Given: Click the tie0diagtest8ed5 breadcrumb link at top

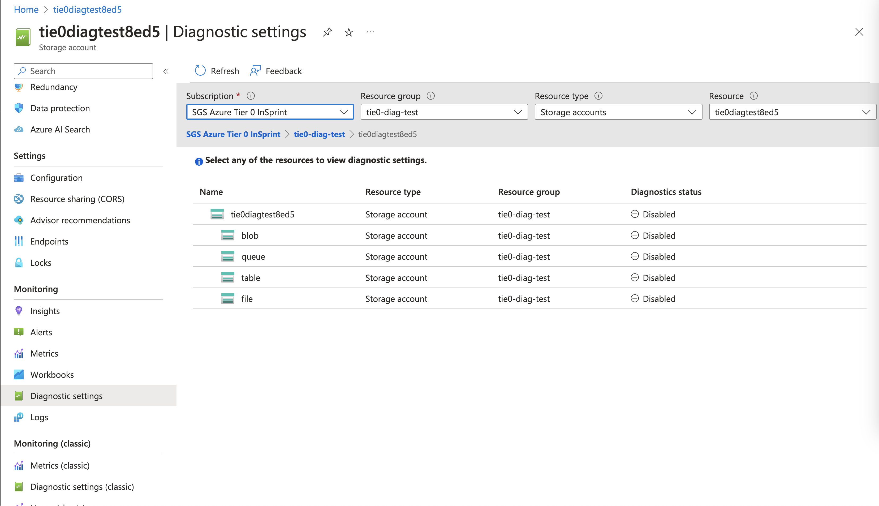Looking at the screenshot, I should pyautogui.click(x=87, y=9).
